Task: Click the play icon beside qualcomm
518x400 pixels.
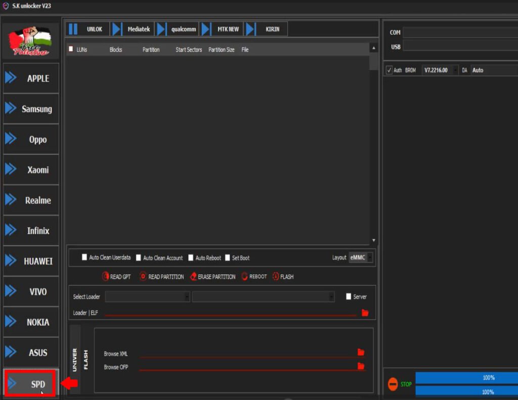Action: click(x=161, y=29)
